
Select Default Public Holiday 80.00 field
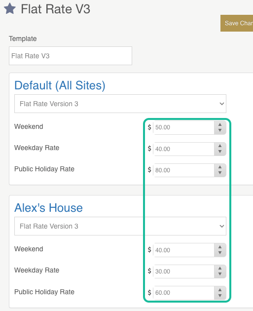(184, 170)
